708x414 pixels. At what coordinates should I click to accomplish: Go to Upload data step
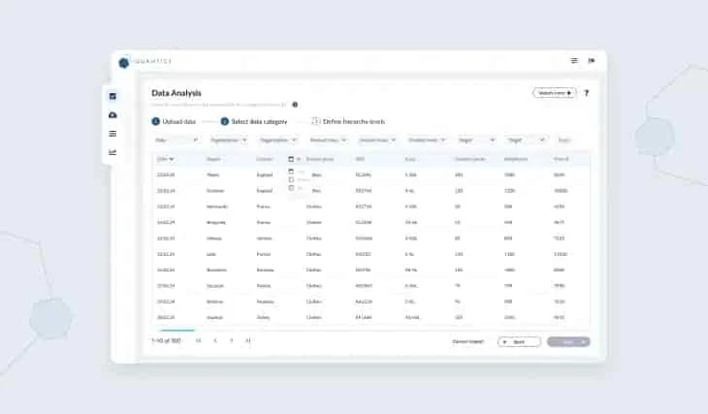pyautogui.click(x=175, y=121)
